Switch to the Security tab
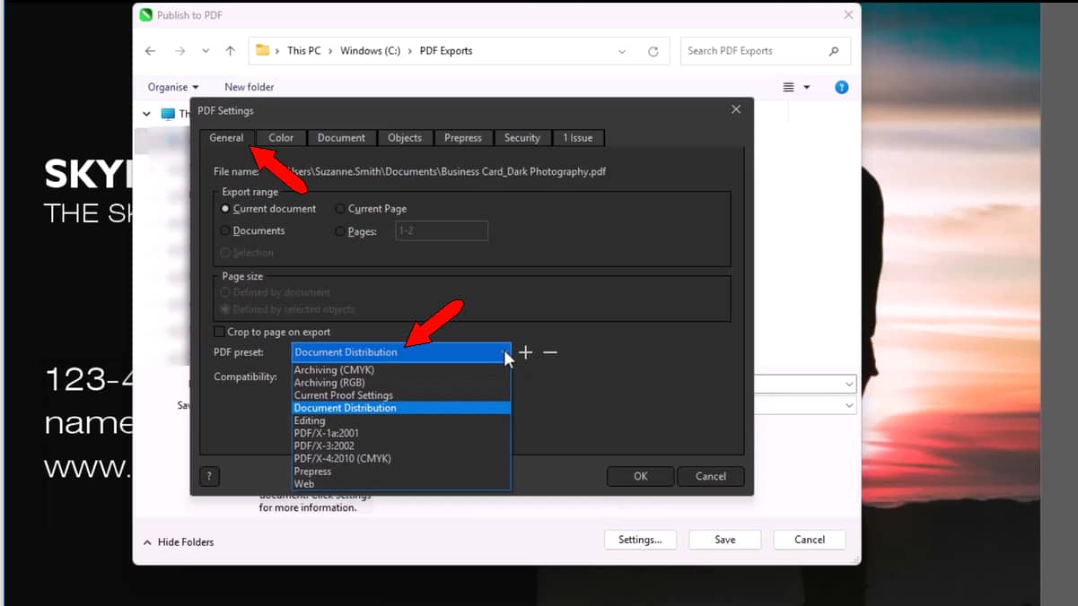This screenshot has width=1078, height=606. point(521,138)
